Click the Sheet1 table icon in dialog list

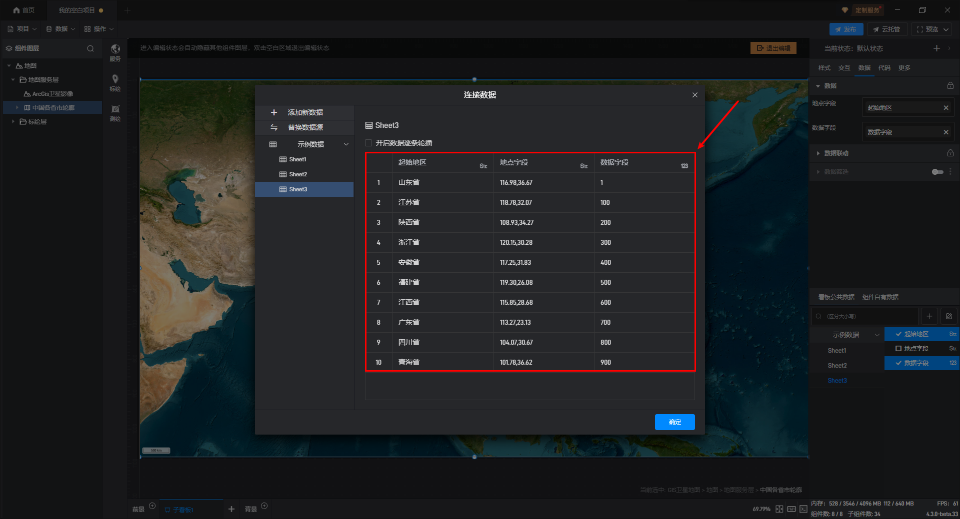pos(283,159)
